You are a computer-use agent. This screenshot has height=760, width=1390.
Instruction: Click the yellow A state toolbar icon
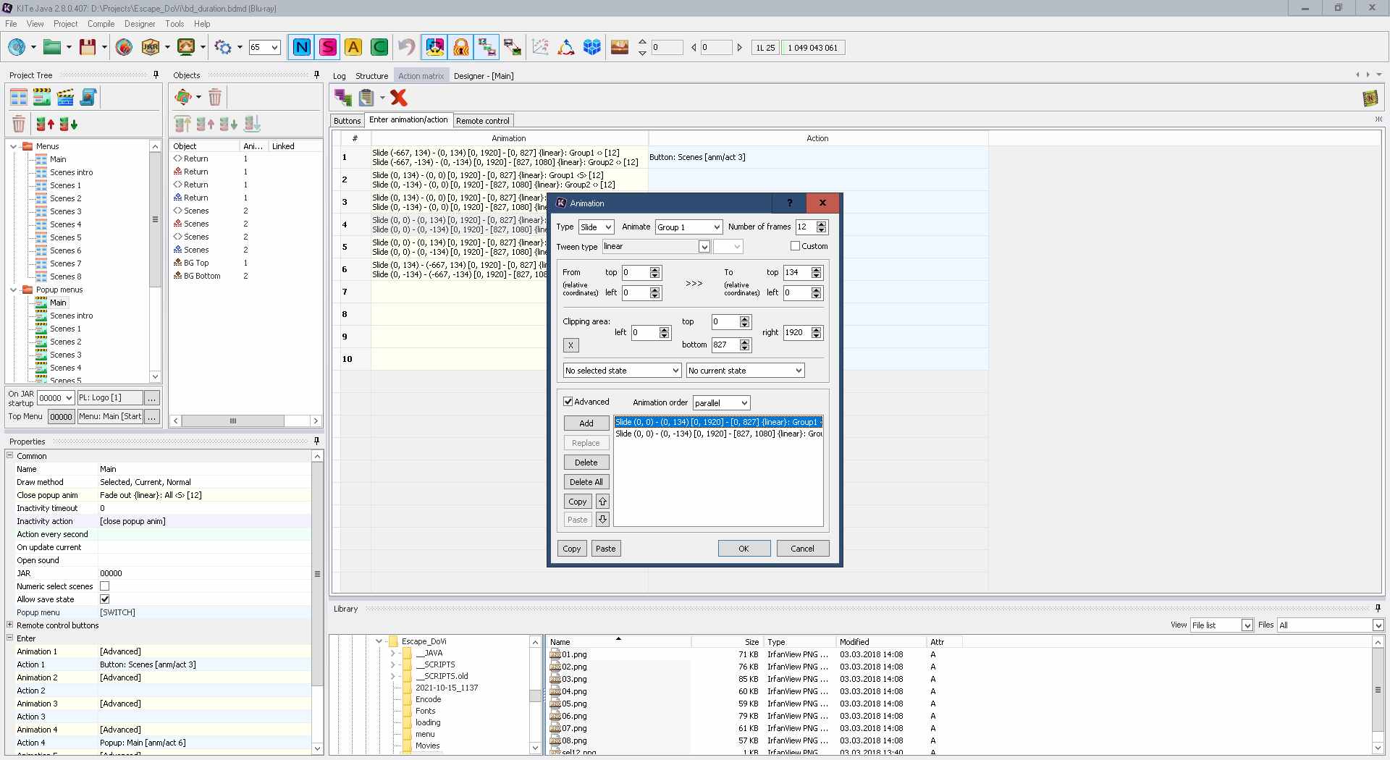tap(353, 48)
